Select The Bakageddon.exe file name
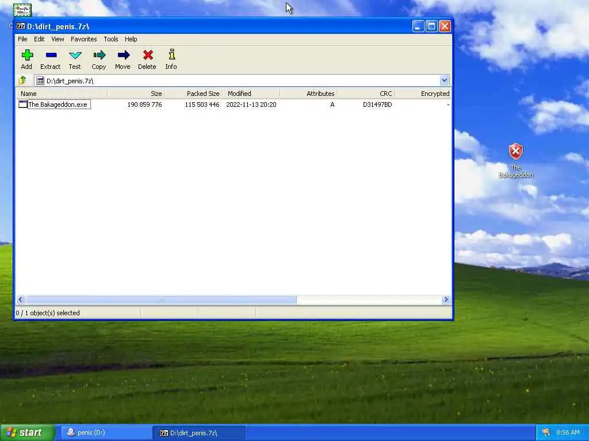 (58, 105)
